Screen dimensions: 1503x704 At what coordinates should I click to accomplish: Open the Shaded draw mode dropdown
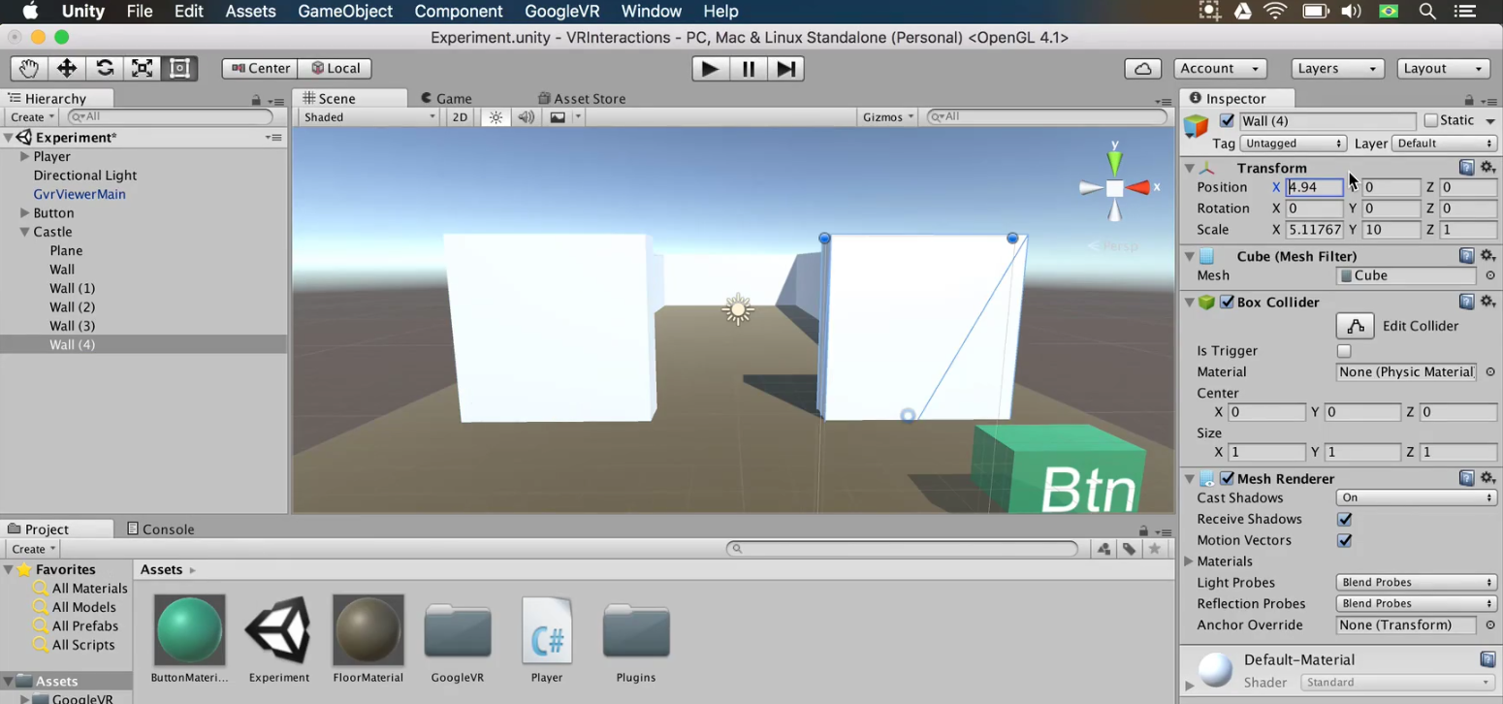pyautogui.click(x=368, y=116)
